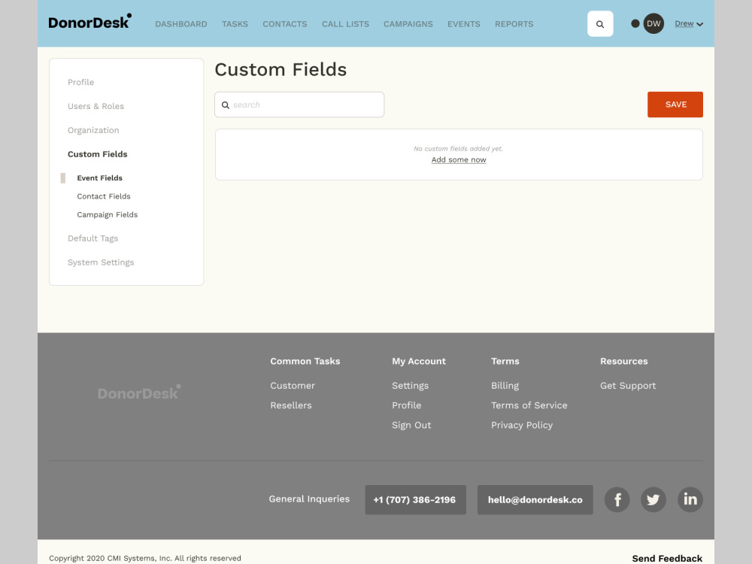Screen dimensions: 752x564
Task: Click the DonorDesk logo in header
Action: pos(89,22)
